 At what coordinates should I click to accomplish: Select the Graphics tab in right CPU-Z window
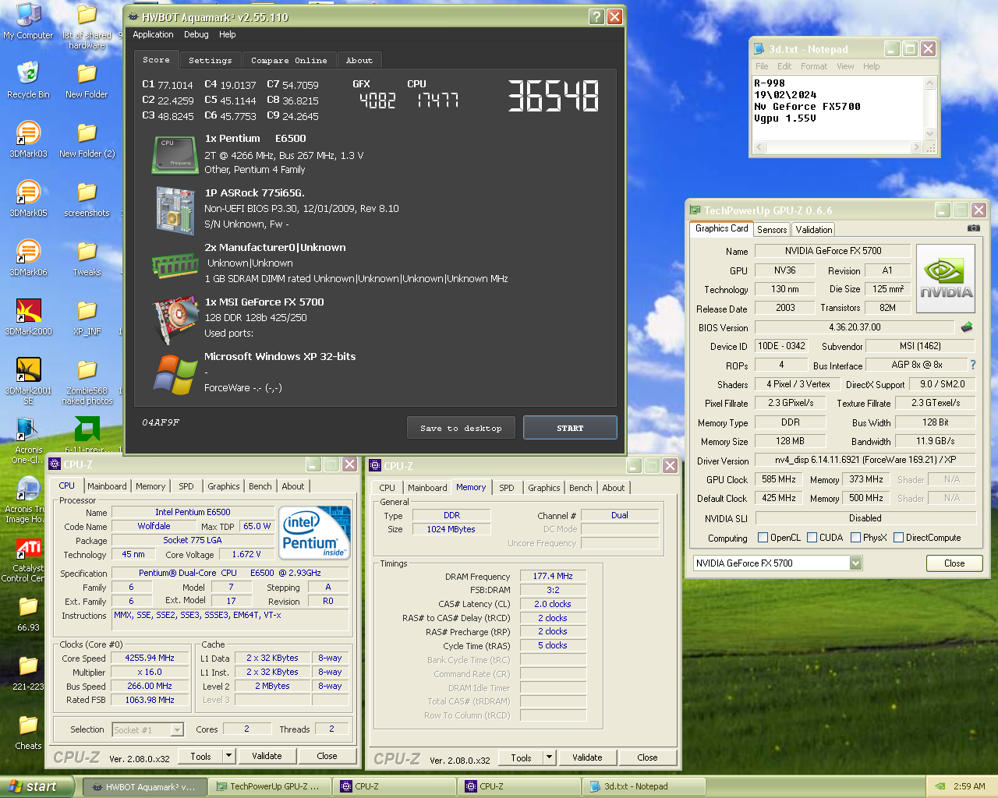coord(544,488)
